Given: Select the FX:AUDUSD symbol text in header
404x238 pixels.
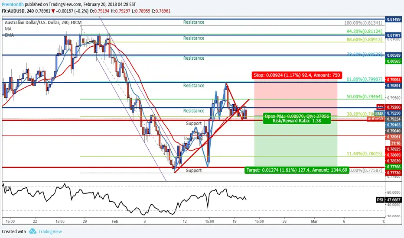Looking at the screenshot, I should pos(17,11).
